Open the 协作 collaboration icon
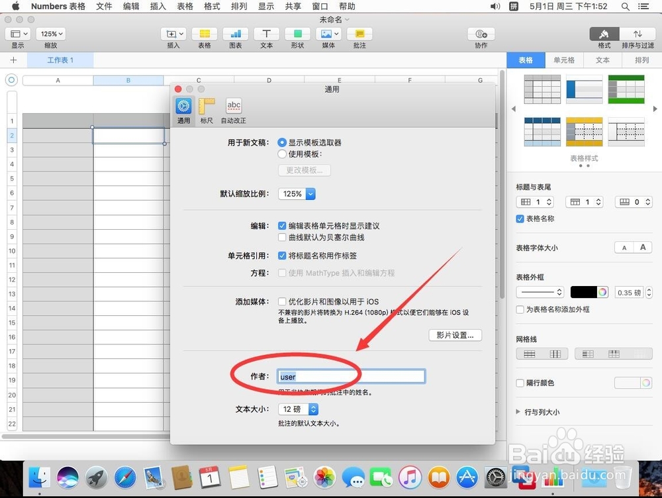 (481, 34)
